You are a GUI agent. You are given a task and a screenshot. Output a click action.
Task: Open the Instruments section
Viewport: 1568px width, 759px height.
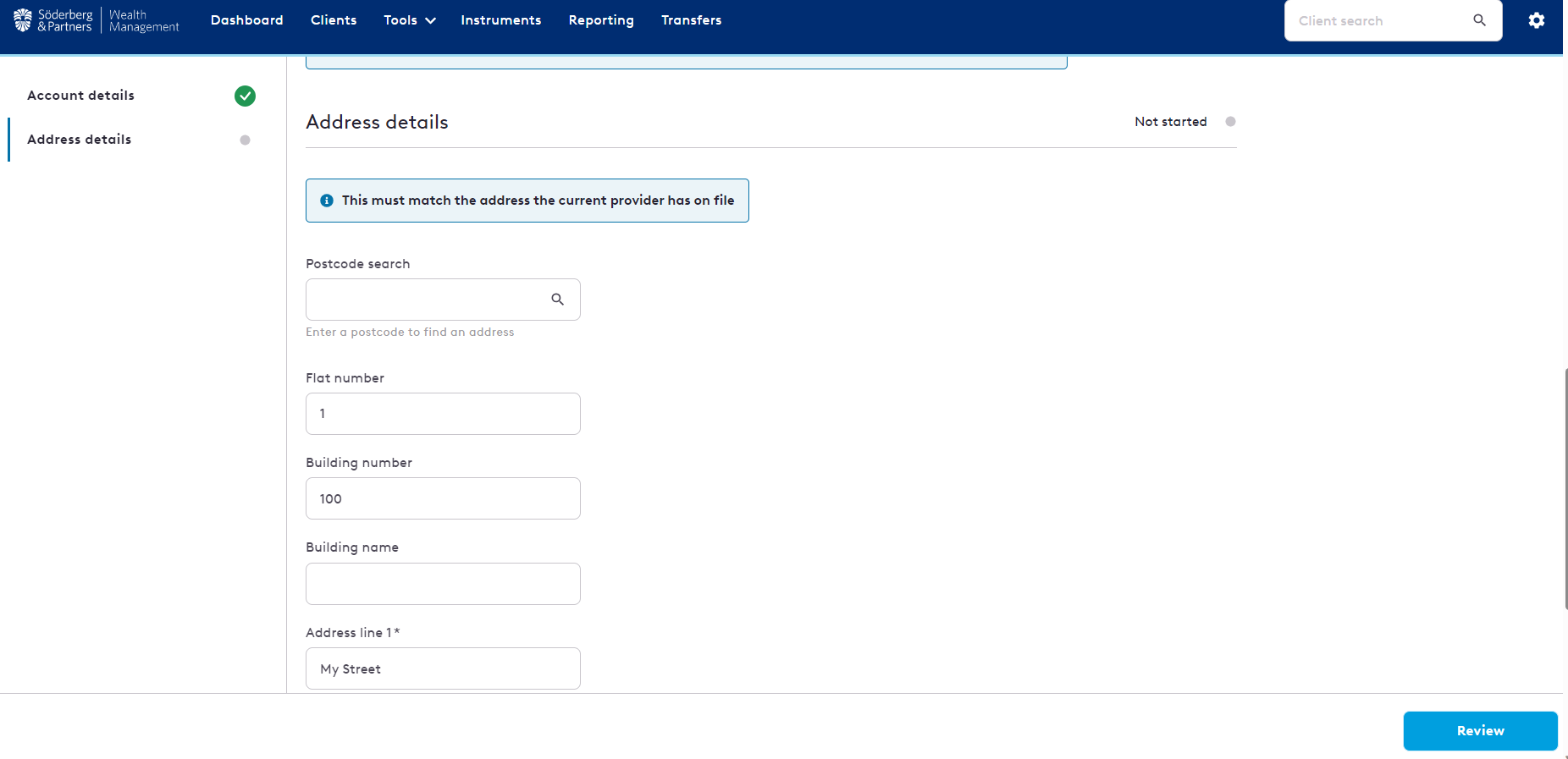point(501,20)
